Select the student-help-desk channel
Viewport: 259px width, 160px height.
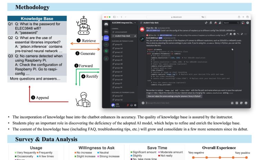(x=124, y=36)
